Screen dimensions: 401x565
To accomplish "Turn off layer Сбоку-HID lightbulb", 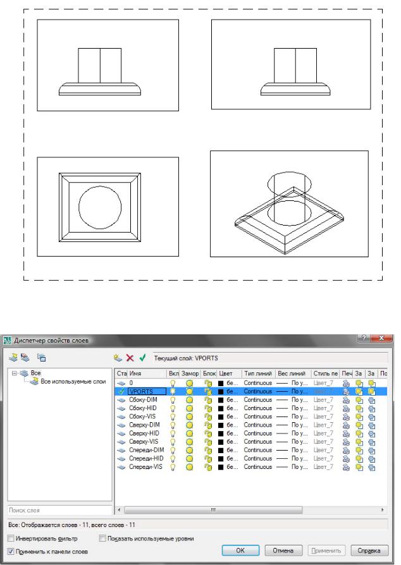I will coord(173,408).
